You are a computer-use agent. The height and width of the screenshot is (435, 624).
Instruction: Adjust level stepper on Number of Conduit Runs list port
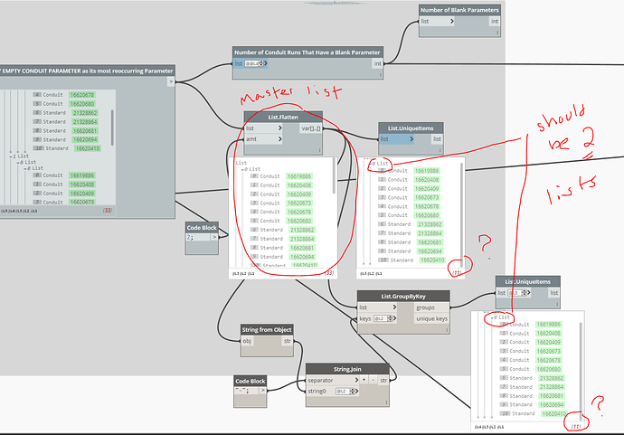pyautogui.click(x=261, y=63)
